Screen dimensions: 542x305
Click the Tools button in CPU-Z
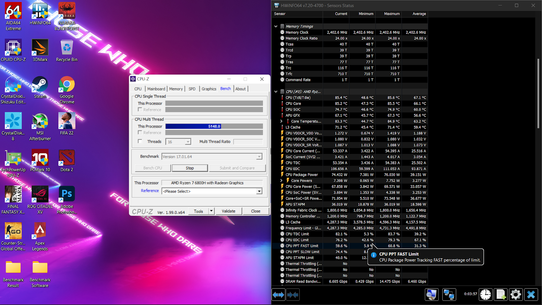pos(199,211)
